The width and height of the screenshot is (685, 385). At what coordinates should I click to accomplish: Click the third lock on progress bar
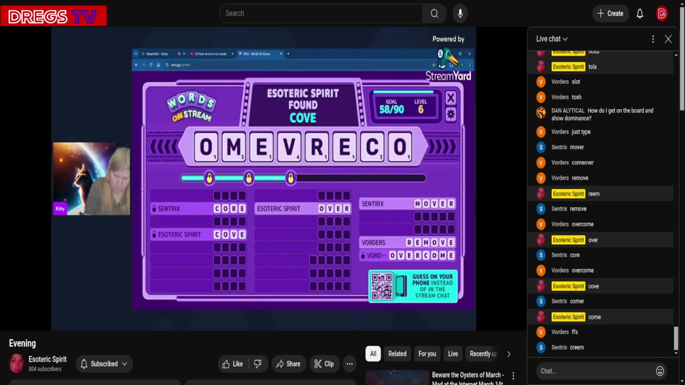coord(291,178)
